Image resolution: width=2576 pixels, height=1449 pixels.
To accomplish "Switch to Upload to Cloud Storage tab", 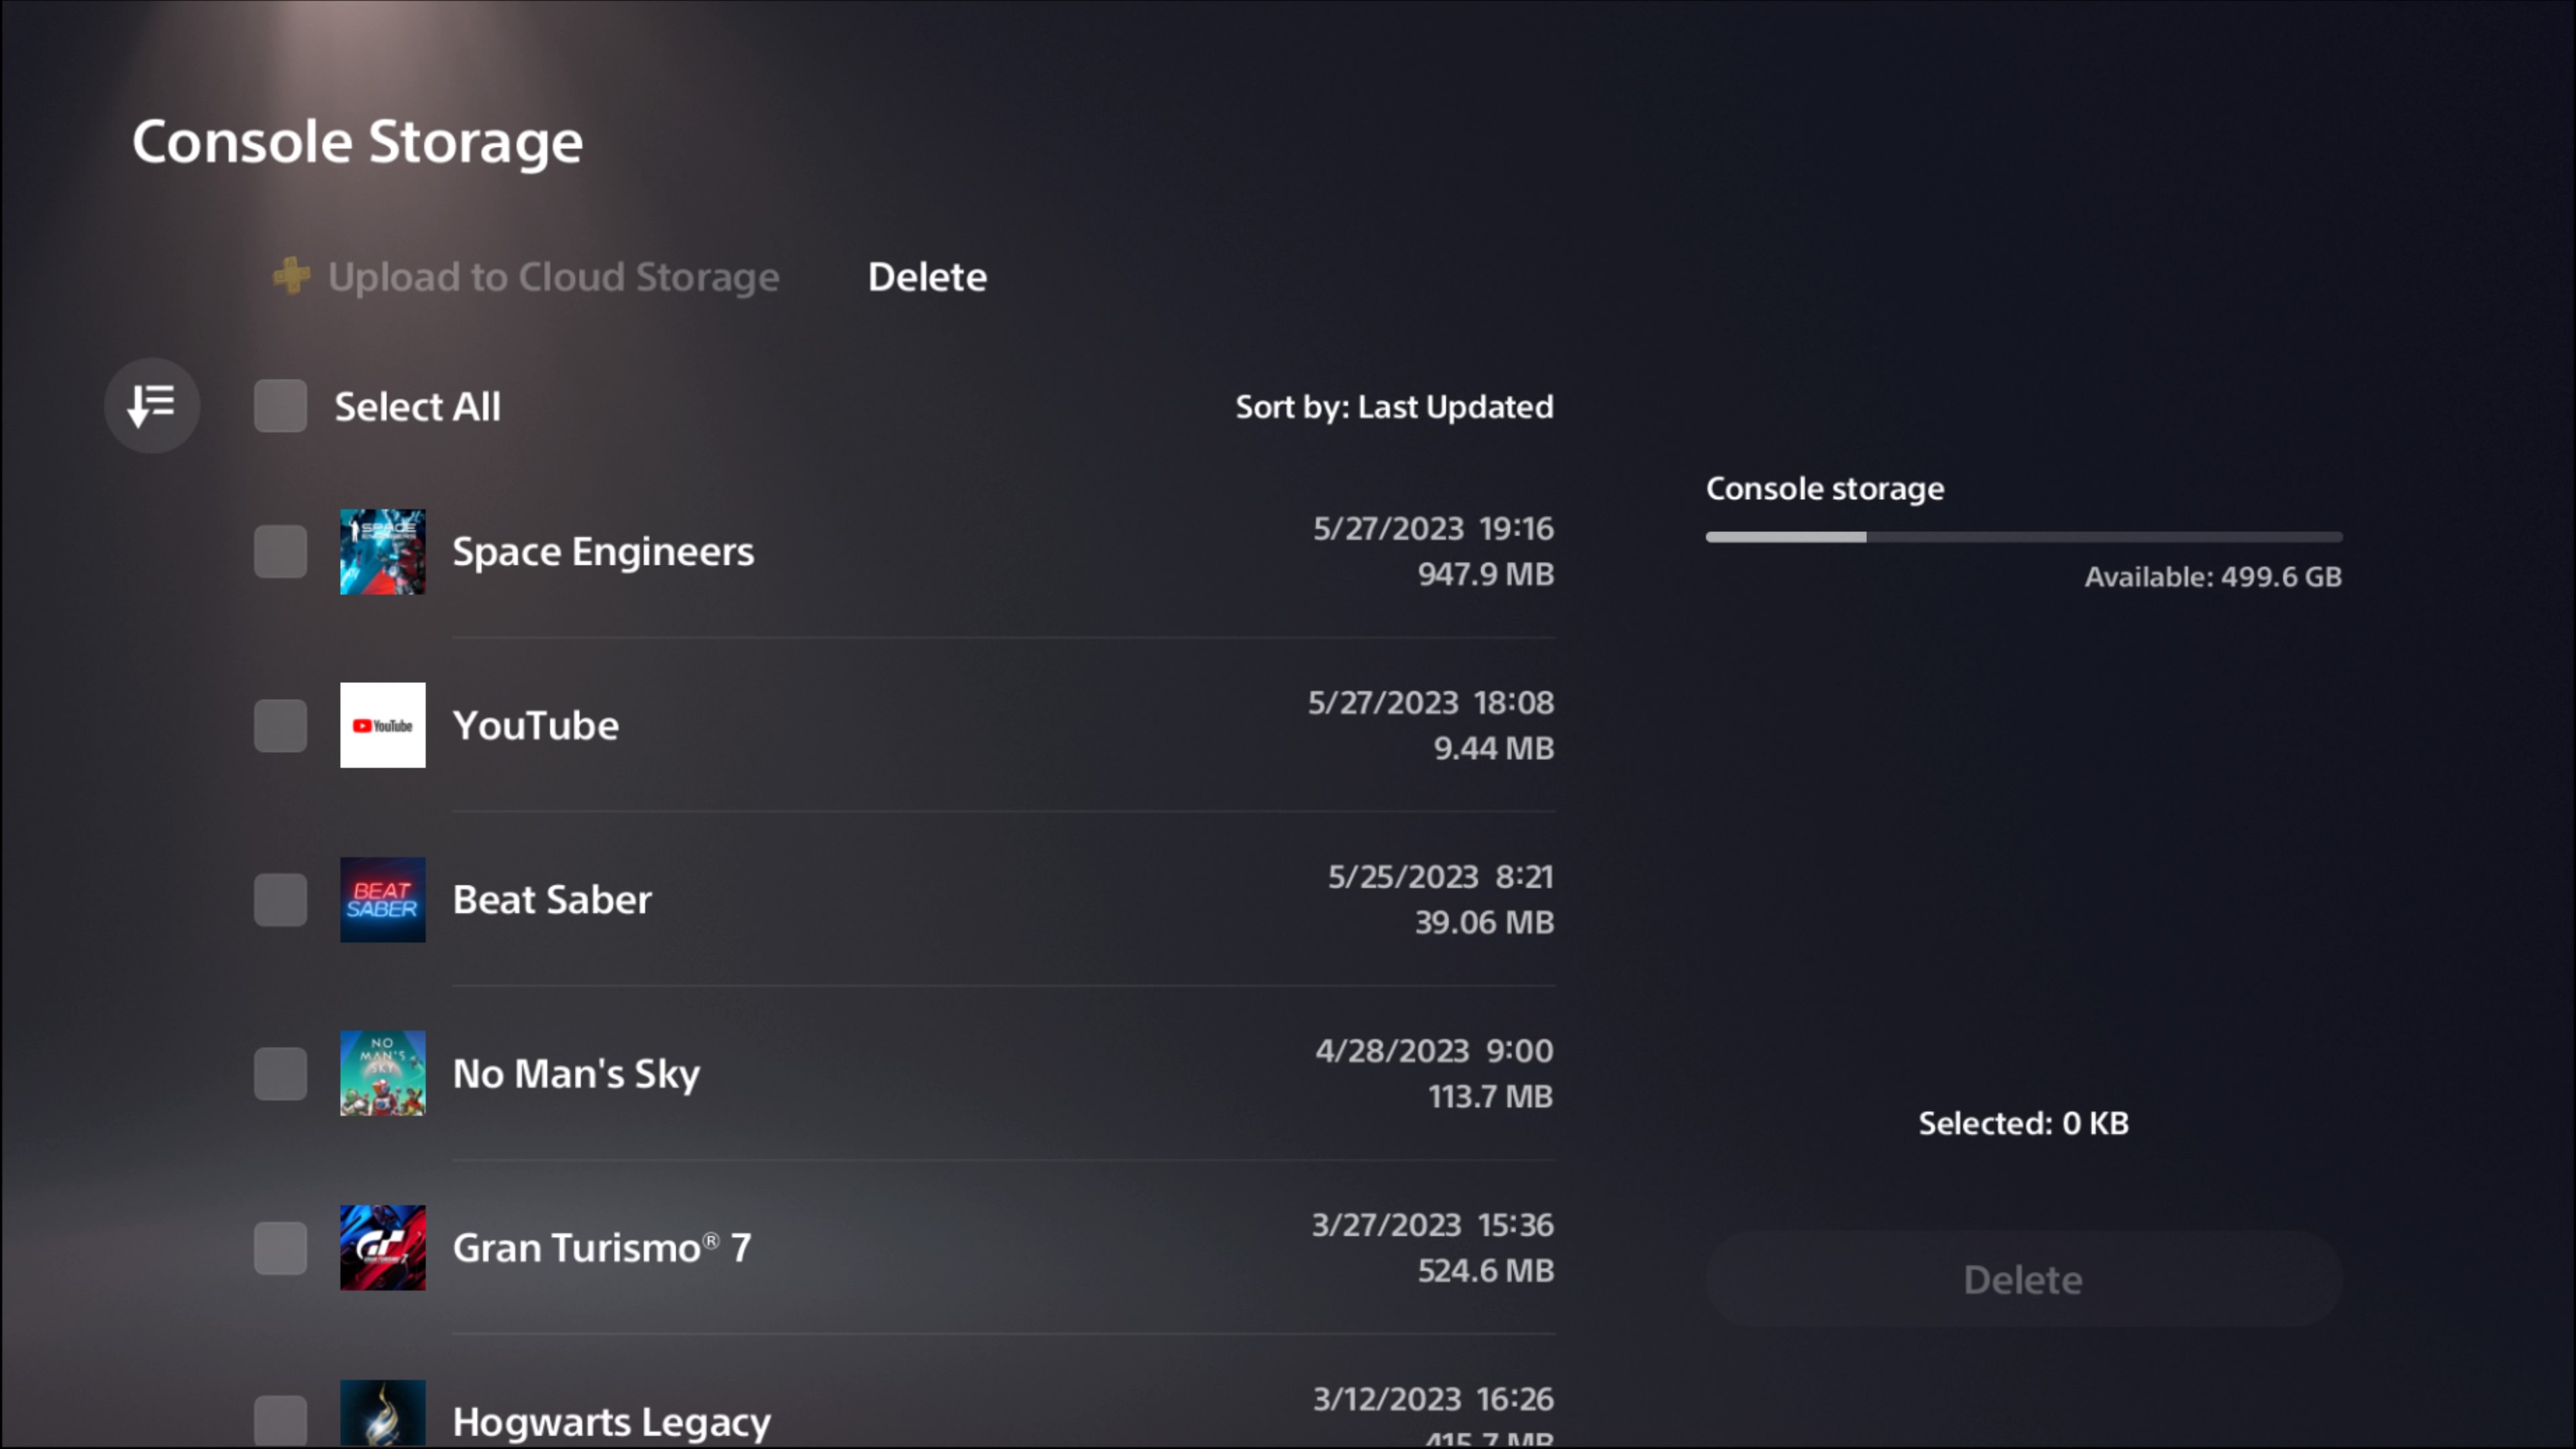I will [x=553, y=277].
